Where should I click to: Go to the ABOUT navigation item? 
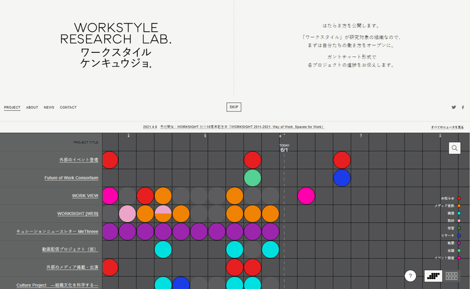[32, 107]
